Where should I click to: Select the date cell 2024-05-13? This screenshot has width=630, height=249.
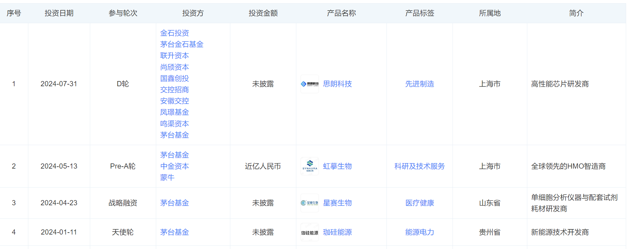pos(59,166)
